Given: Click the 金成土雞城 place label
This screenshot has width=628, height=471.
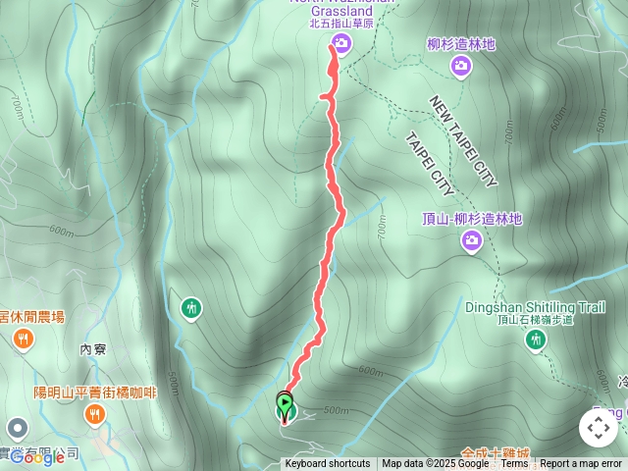Looking at the screenshot, I should [x=496, y=453].
